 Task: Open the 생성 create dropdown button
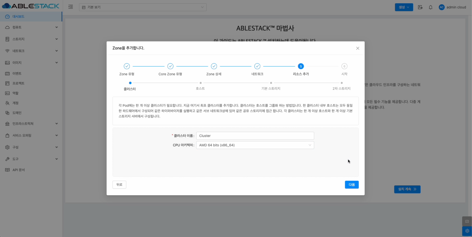coord(404,7)
